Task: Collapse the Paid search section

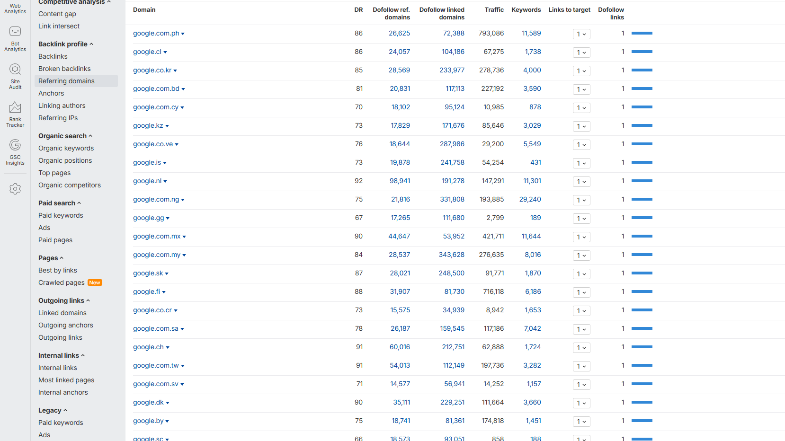Action: (x=60, y=203)
